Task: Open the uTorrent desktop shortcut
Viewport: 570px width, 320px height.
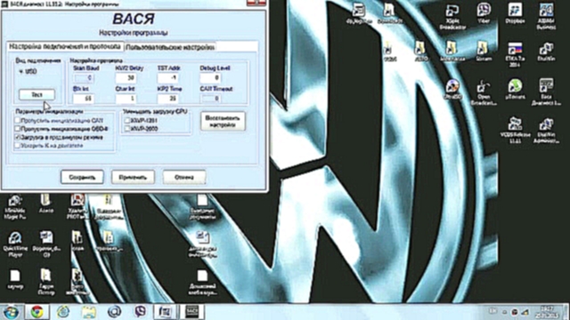Action: [515, 89]
